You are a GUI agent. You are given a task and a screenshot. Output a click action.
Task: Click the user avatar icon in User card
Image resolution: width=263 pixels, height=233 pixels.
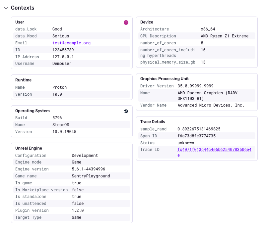click(126, 23)
